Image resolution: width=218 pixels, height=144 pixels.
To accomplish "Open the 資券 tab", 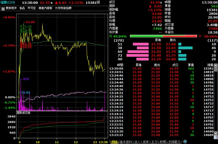I will tap(146, 142).
